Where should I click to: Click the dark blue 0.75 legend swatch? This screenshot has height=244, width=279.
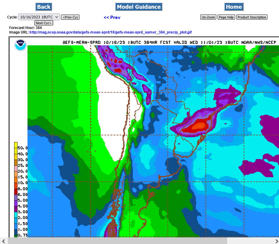click(16, 232)
